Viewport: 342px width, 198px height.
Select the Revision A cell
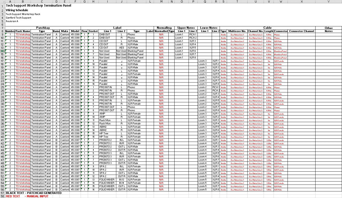click(x=12, y=21)
